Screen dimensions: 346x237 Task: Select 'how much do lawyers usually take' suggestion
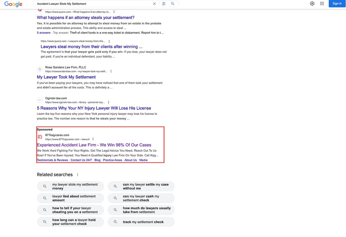pyautogui.click(x=141, y=210)
